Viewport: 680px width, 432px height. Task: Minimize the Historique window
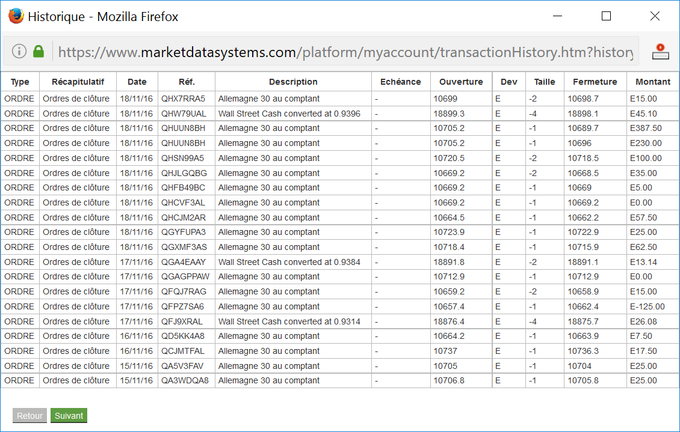click(558, 16)
